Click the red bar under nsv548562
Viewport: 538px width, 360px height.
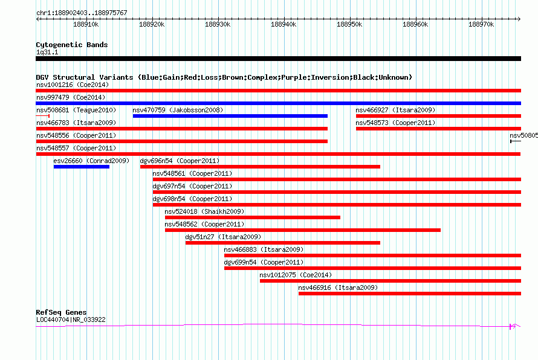[x=303, y=230]
